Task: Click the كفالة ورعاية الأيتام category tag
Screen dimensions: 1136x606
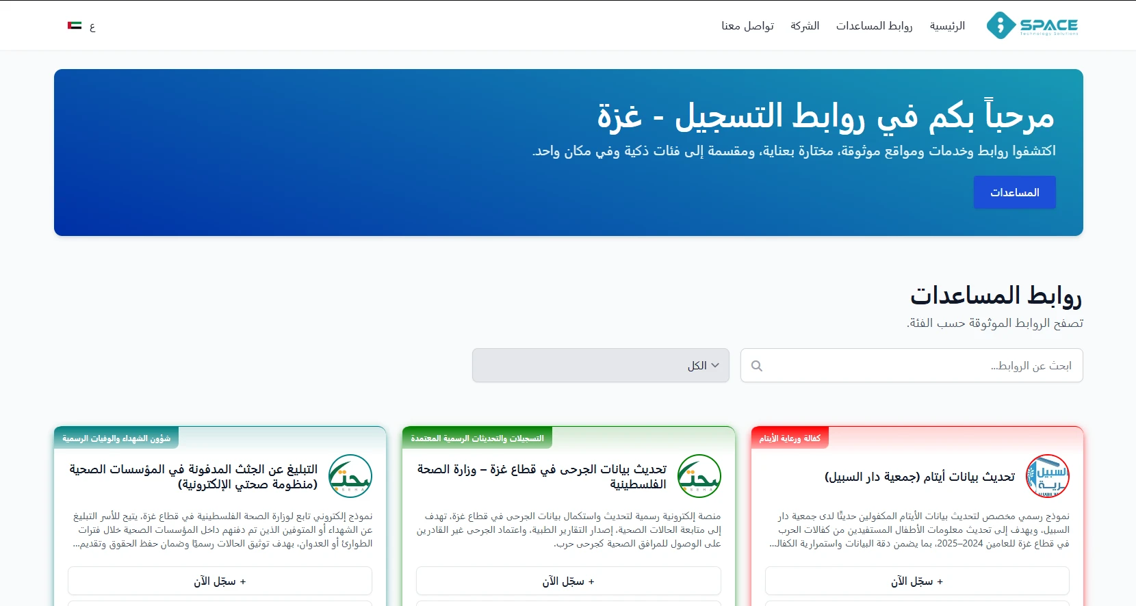Action: [x=790, y=438]
